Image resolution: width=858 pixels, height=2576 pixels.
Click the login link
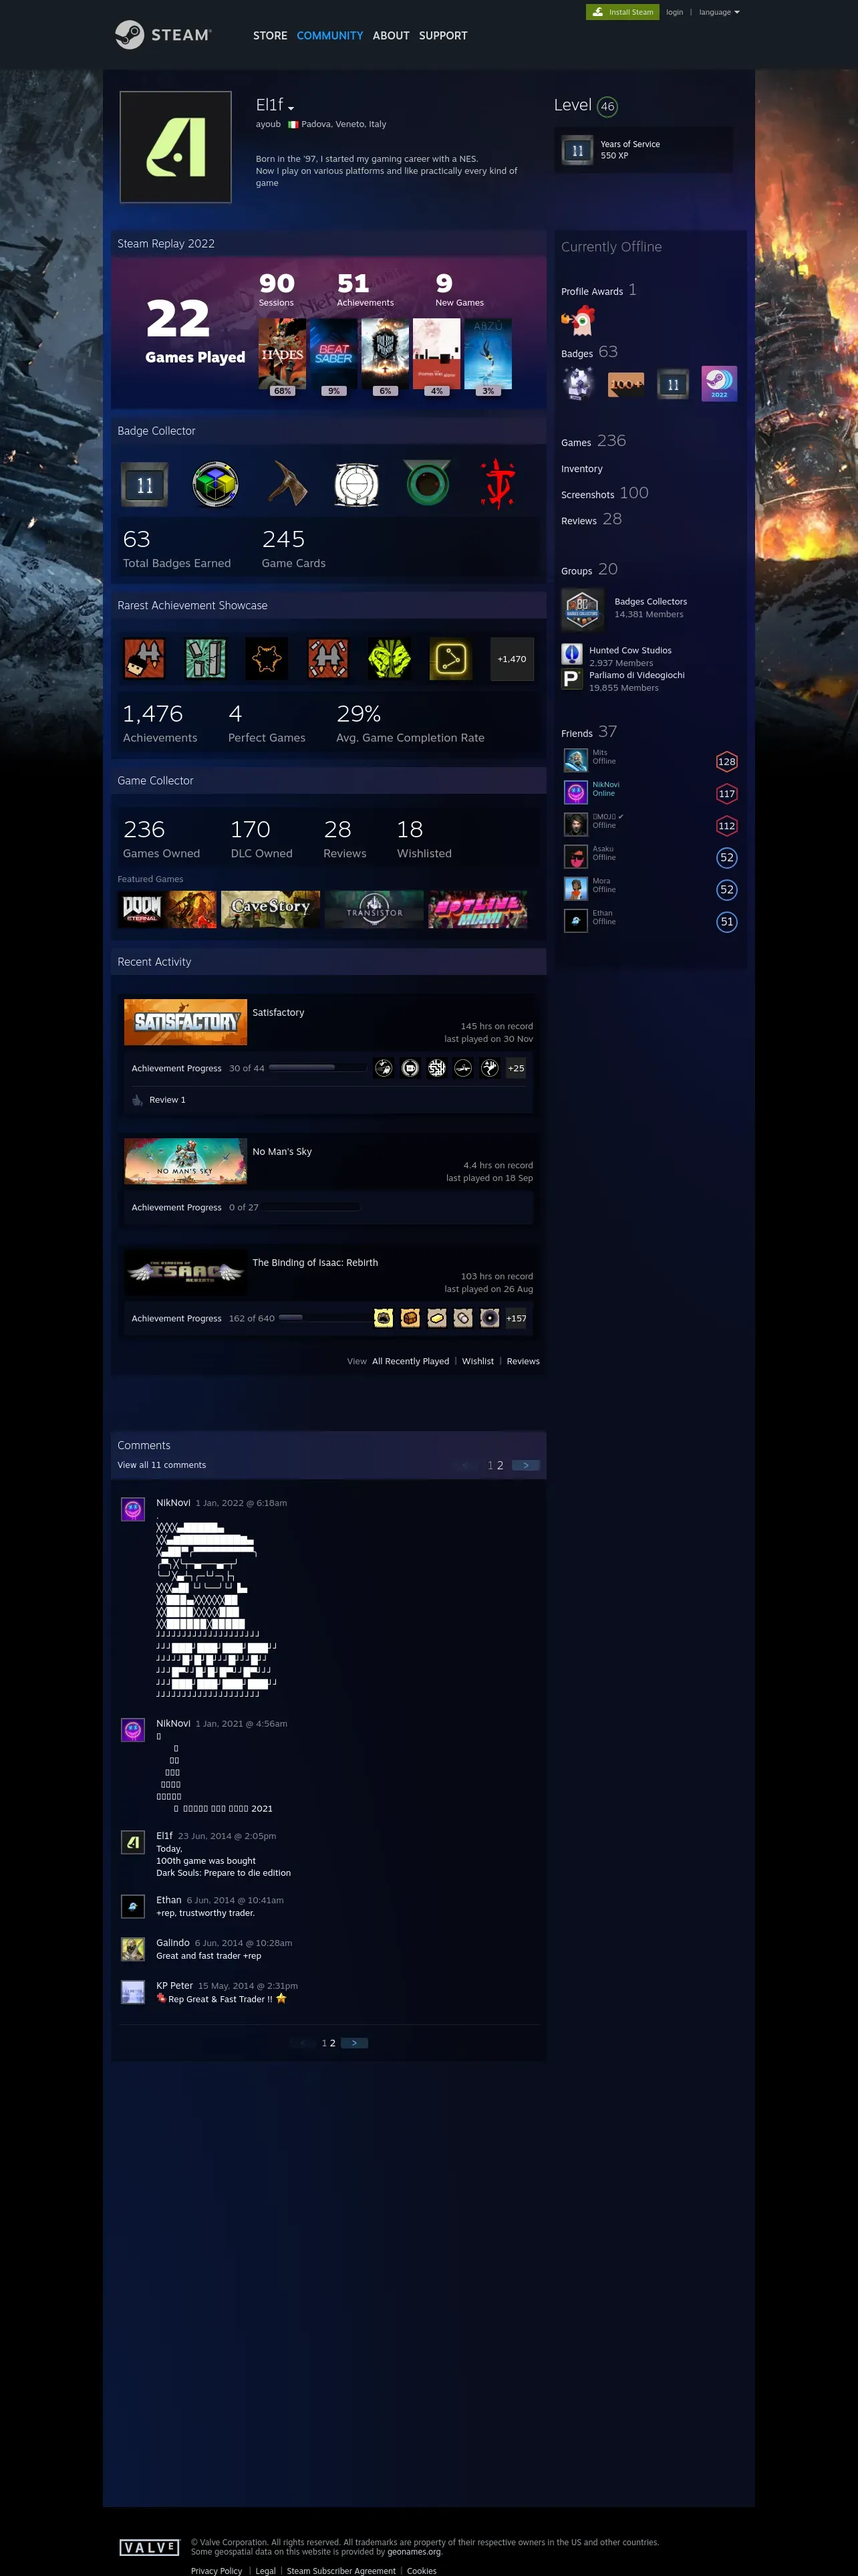[x=675, y=12]
